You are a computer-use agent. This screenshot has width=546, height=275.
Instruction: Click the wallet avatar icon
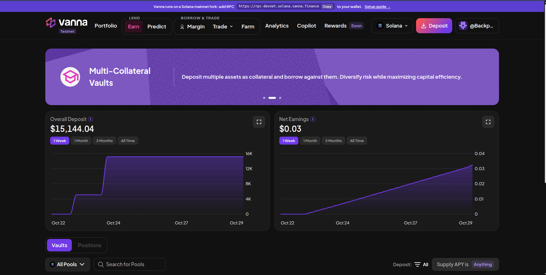pos(463,26)
